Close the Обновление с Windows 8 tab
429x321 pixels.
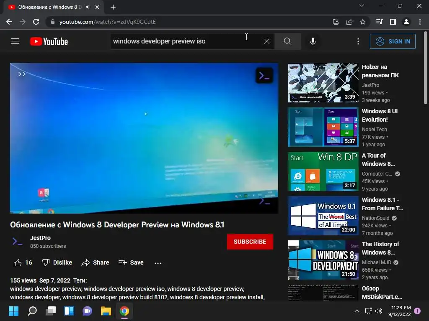pos(97,7)
